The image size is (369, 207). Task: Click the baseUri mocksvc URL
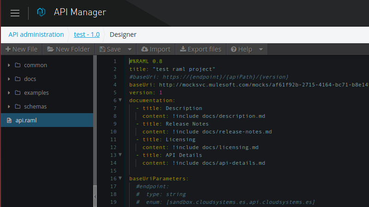(x=264, y=85)
